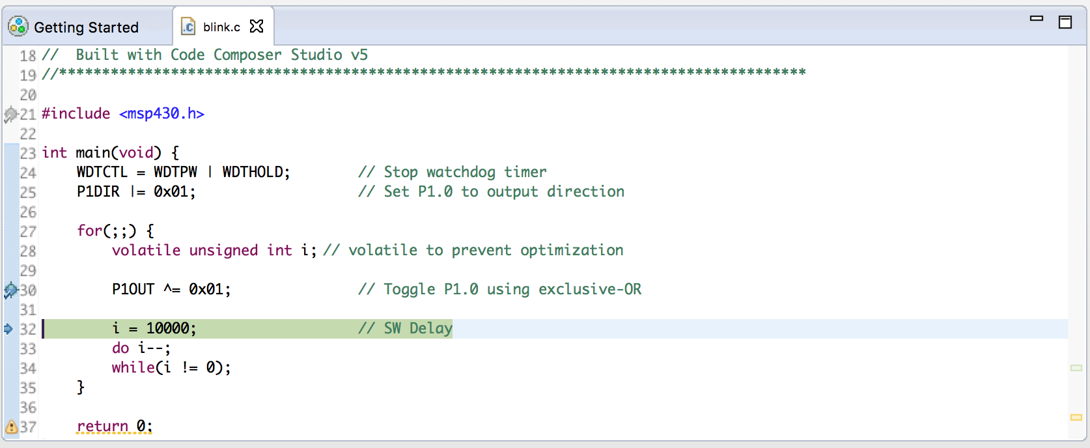This screenshot has height=448, width=1090.
Task: Click the current instruction pointer arrow at line 32
Action: tap(8, 329)
